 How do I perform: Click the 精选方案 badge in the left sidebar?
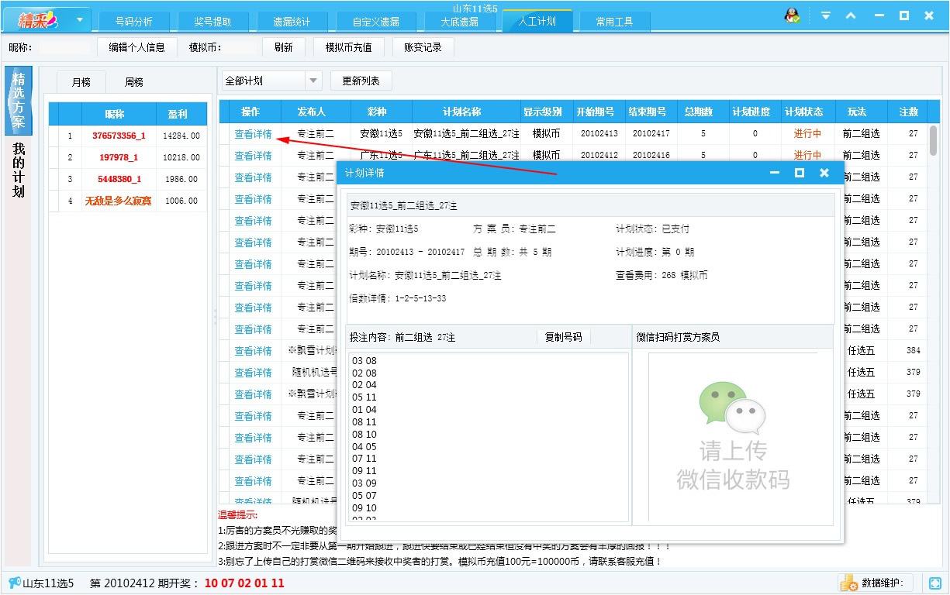18,101
